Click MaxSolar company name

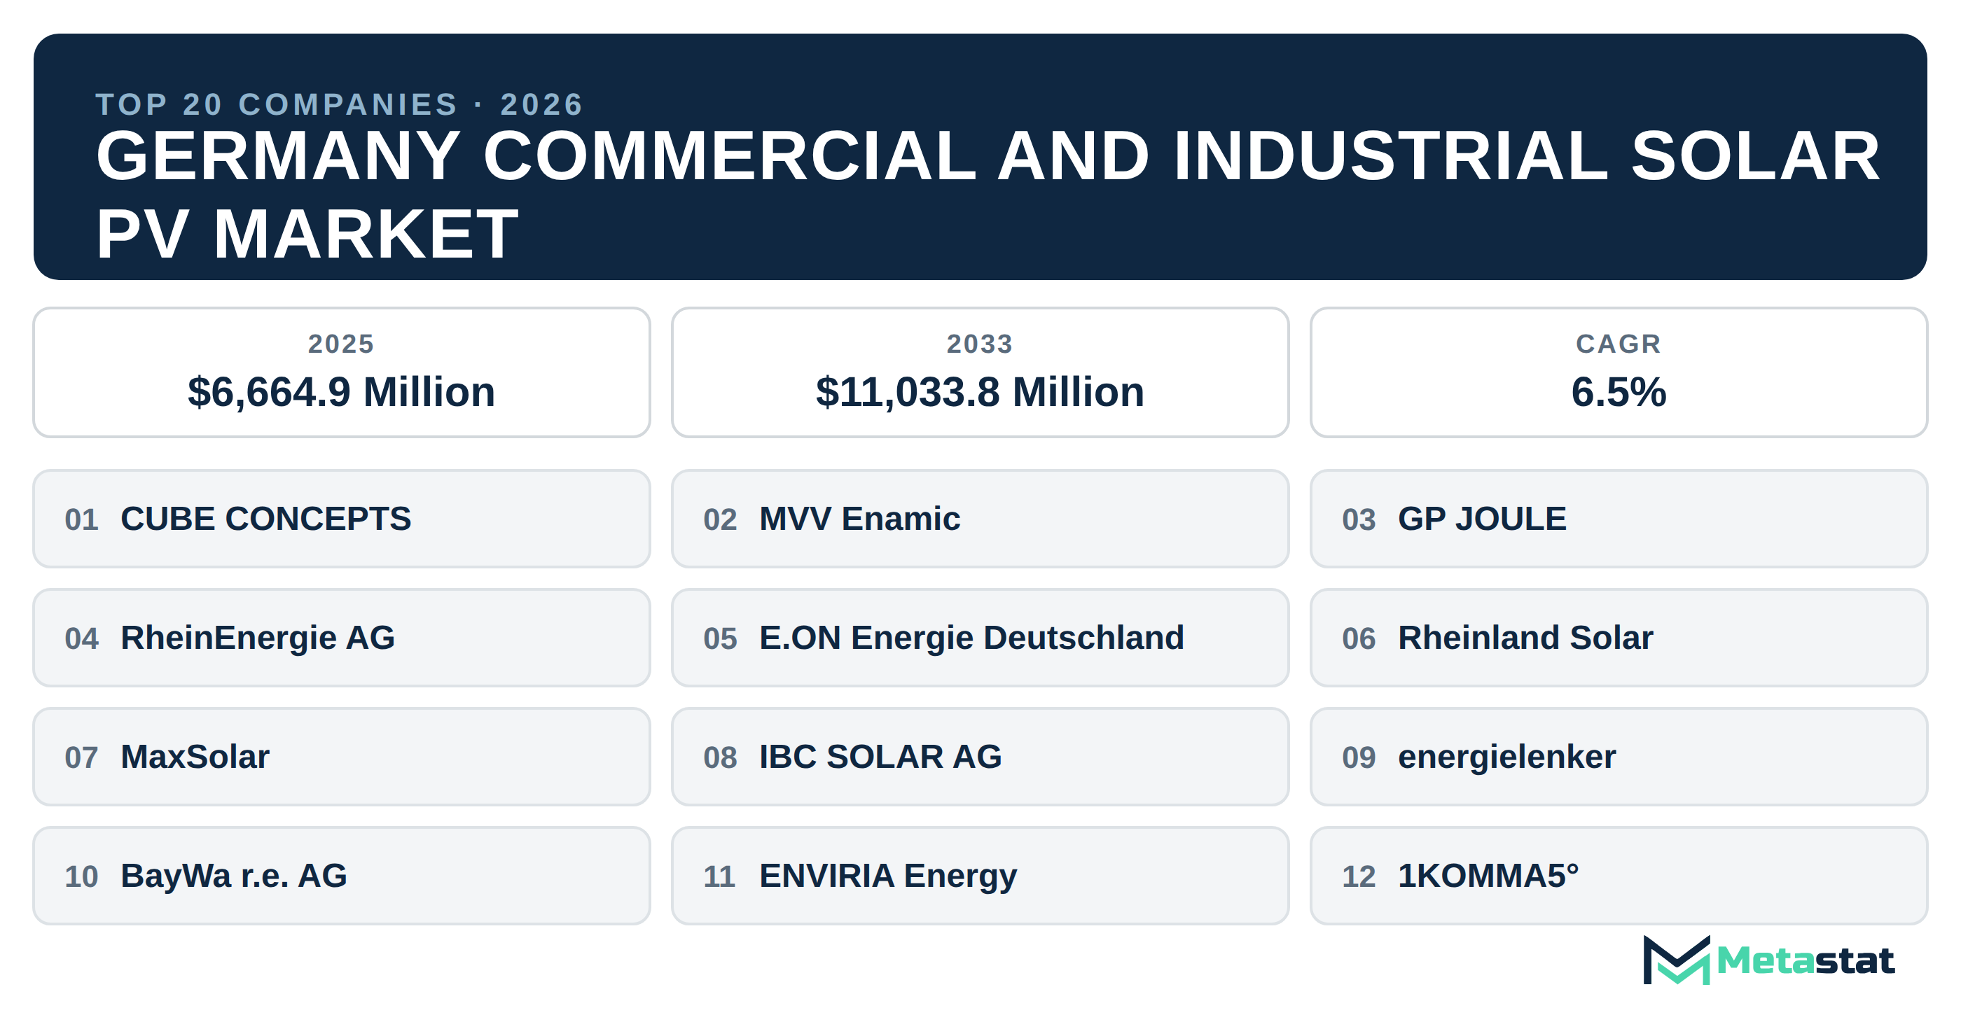coord(195,757)
